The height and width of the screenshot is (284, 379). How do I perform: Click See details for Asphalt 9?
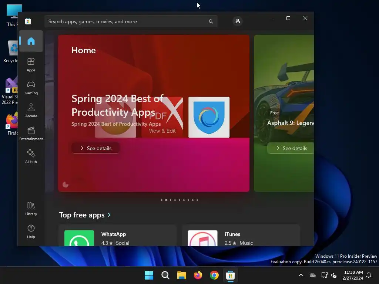(291, 148)
